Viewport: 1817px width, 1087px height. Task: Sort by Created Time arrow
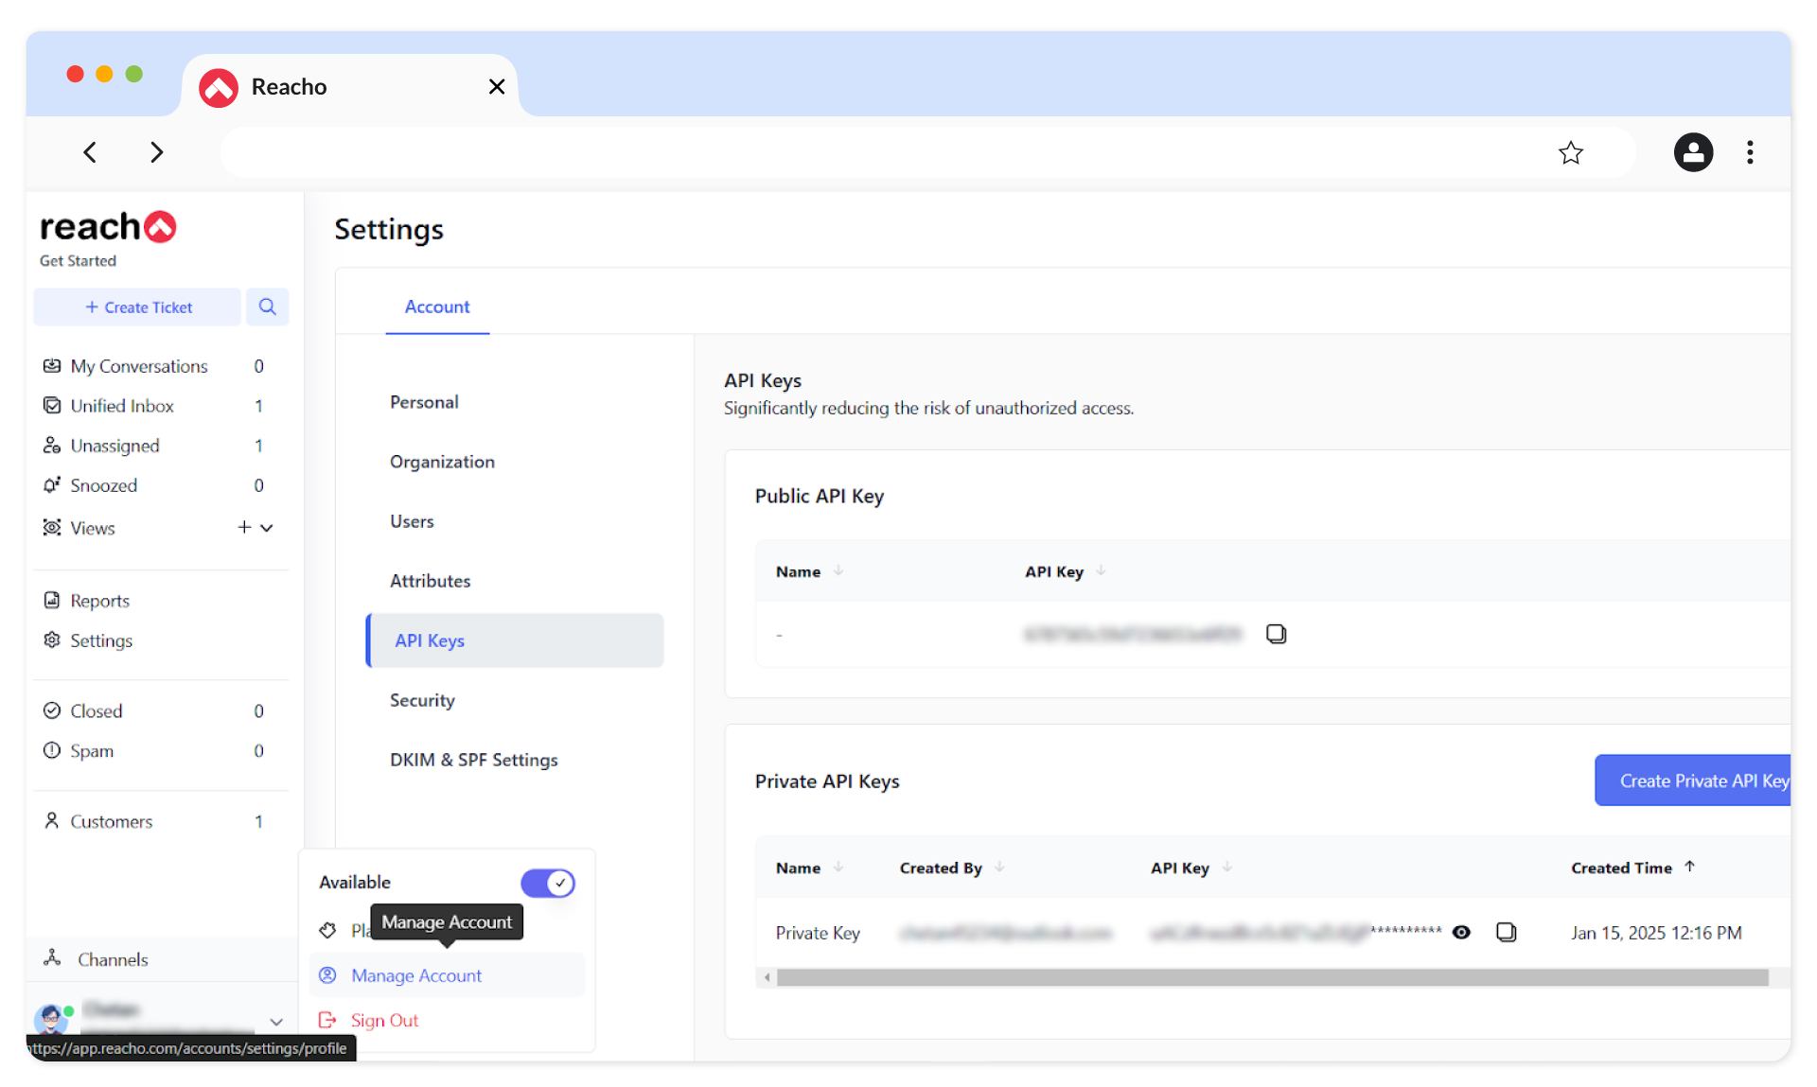tap(1689, 867)
